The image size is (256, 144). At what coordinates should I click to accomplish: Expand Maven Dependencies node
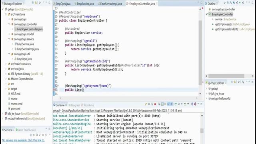pyautogui.click(x=6, y=79)
